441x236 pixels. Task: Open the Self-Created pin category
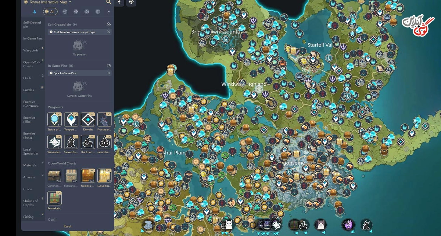point(32,25)
